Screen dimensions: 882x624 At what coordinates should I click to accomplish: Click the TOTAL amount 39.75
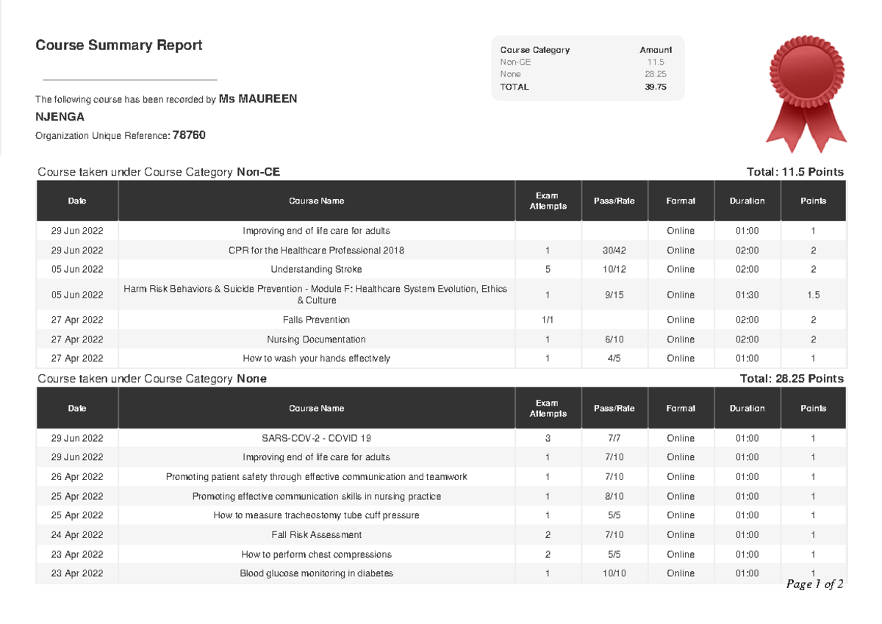point(656,87)
